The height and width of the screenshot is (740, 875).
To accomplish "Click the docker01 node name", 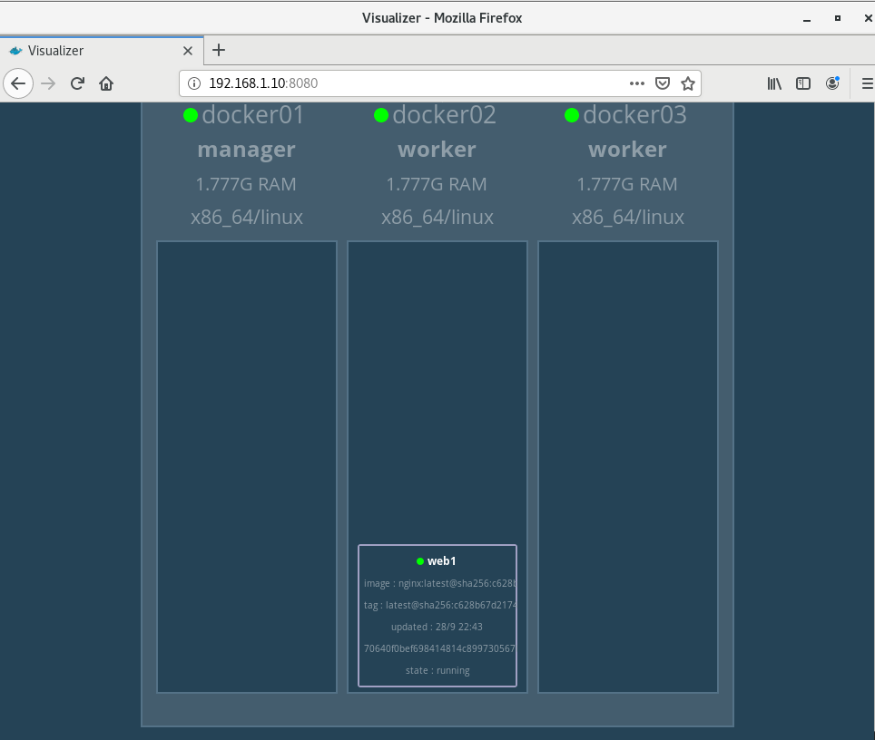I will [x=253, y=115].
